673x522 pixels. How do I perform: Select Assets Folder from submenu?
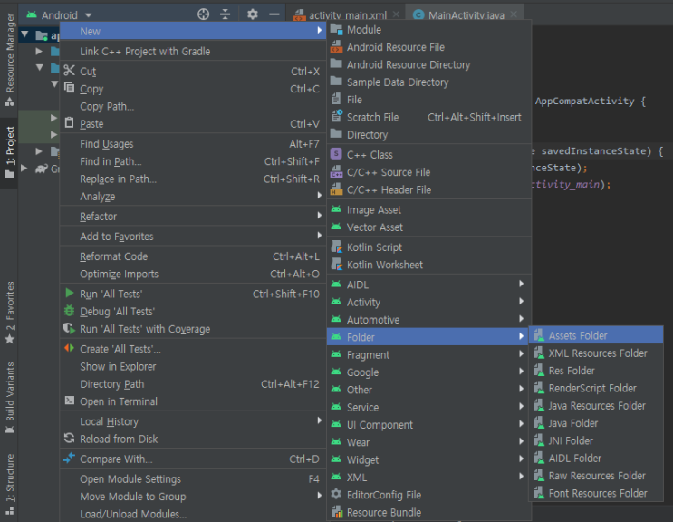[x=578, y=335]
